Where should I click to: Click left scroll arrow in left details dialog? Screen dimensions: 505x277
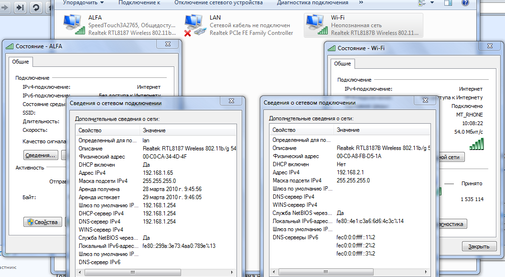(80, 273)
